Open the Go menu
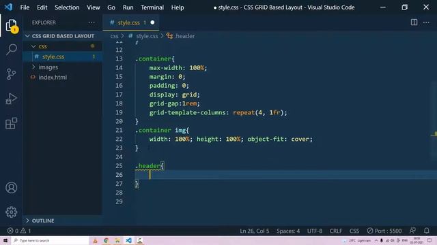 click(111, 7)
